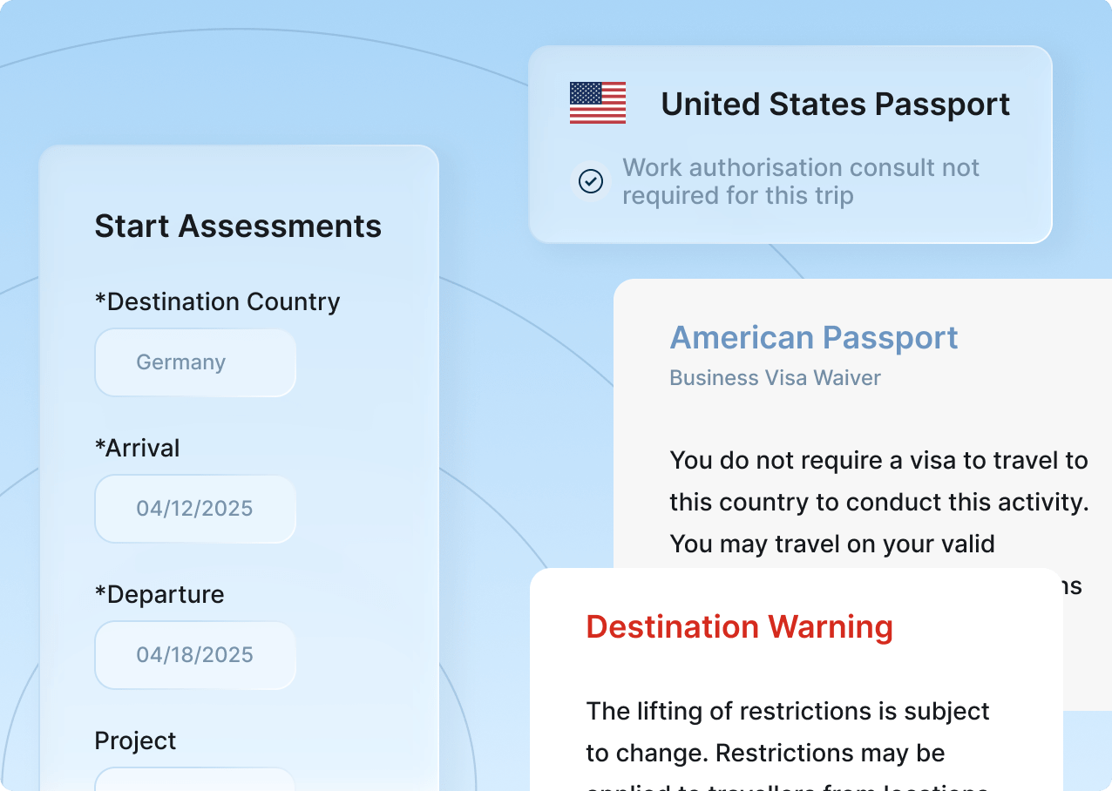
Task: Click the Project input field
Action: tap(195, 781)
